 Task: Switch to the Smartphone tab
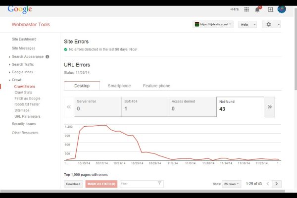(x=119, y=86)
